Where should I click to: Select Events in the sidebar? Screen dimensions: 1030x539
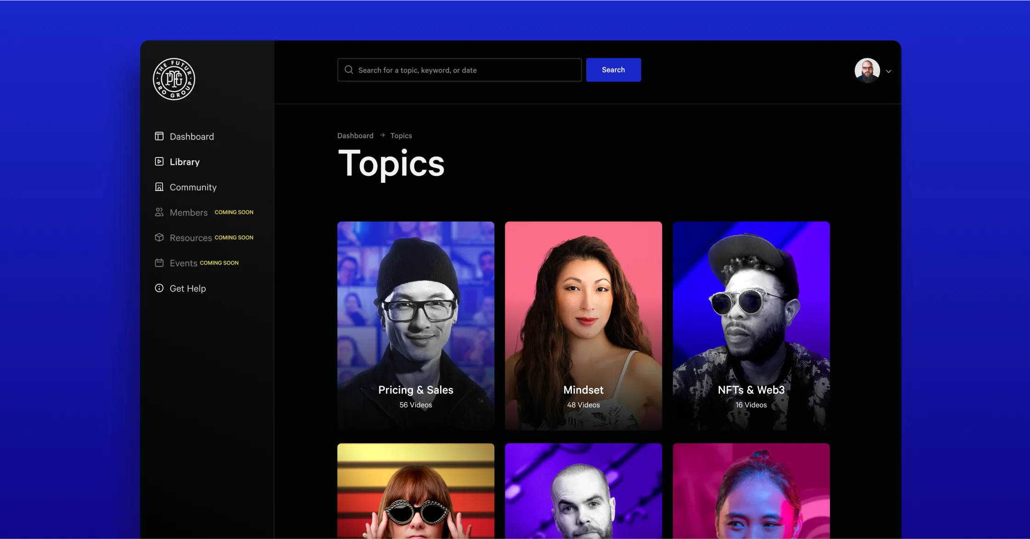(183, 263)
